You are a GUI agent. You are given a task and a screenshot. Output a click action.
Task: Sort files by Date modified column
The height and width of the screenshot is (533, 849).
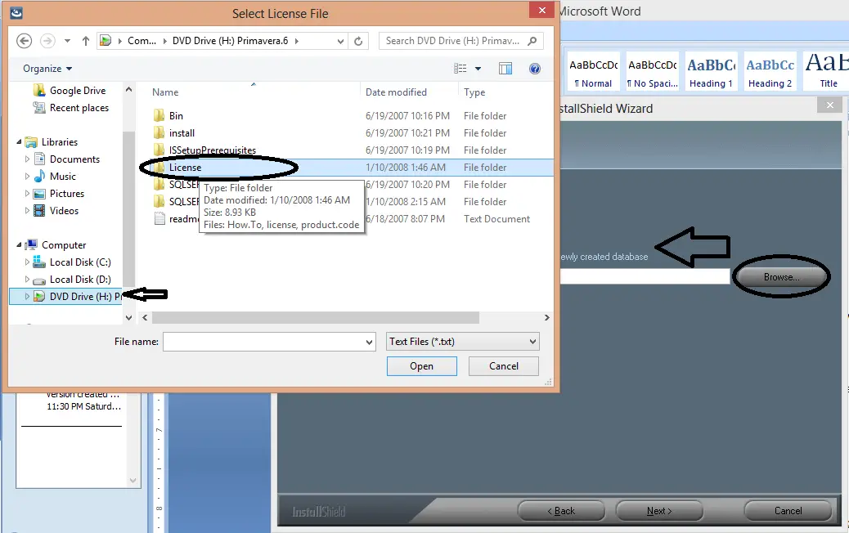point(396,92)
